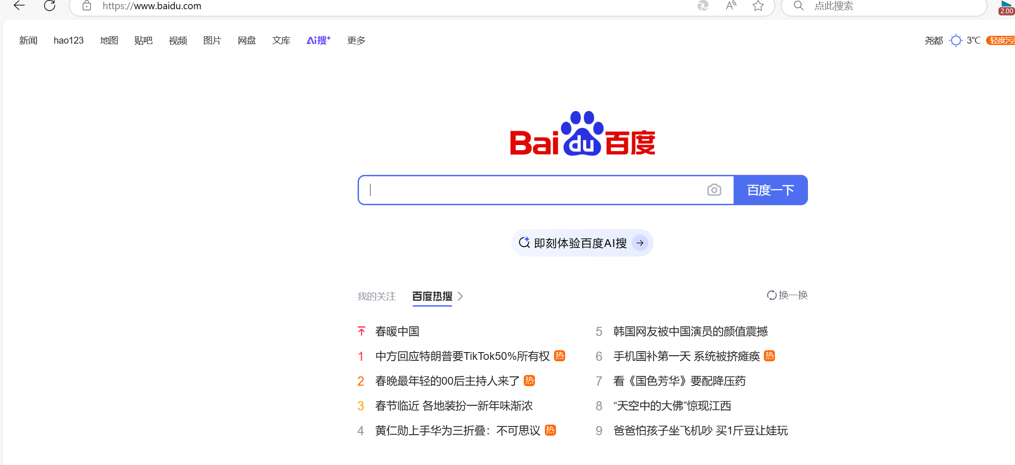
Task: Click the 3℃ temperature text
Action: point(974,40)
